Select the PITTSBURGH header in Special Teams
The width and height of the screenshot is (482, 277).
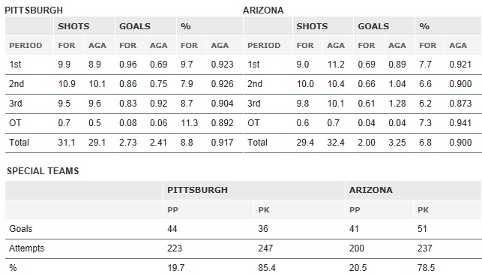tap(197, 190)
